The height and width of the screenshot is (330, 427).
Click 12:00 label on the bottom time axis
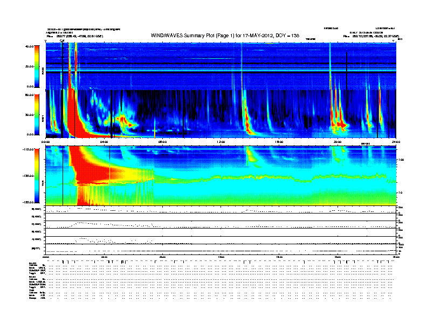(x=221, y=257)
